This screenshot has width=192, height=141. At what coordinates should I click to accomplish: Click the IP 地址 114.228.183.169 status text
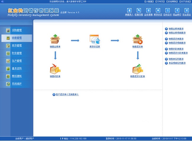pos(73,139)
